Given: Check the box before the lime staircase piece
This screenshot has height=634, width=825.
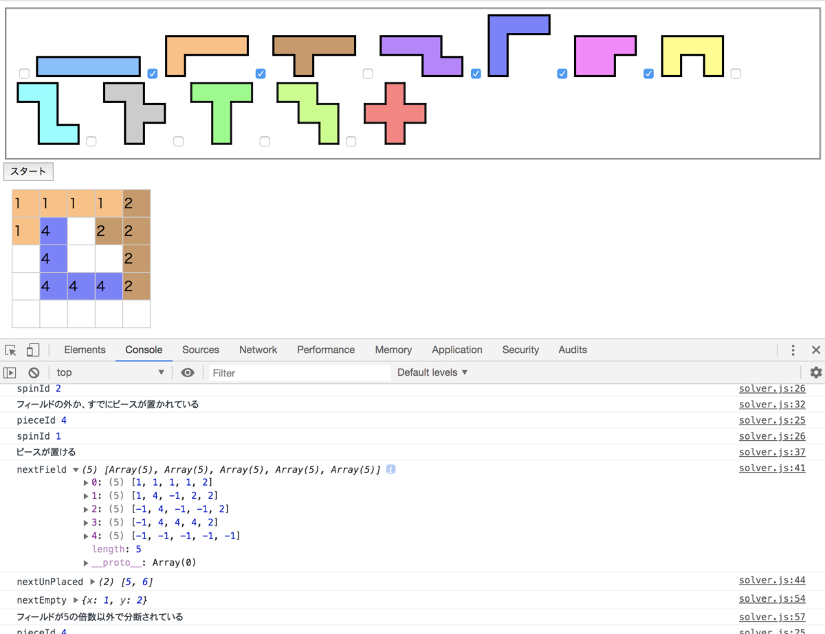Looking at the screenshot, I should click(x=265, y=141).
